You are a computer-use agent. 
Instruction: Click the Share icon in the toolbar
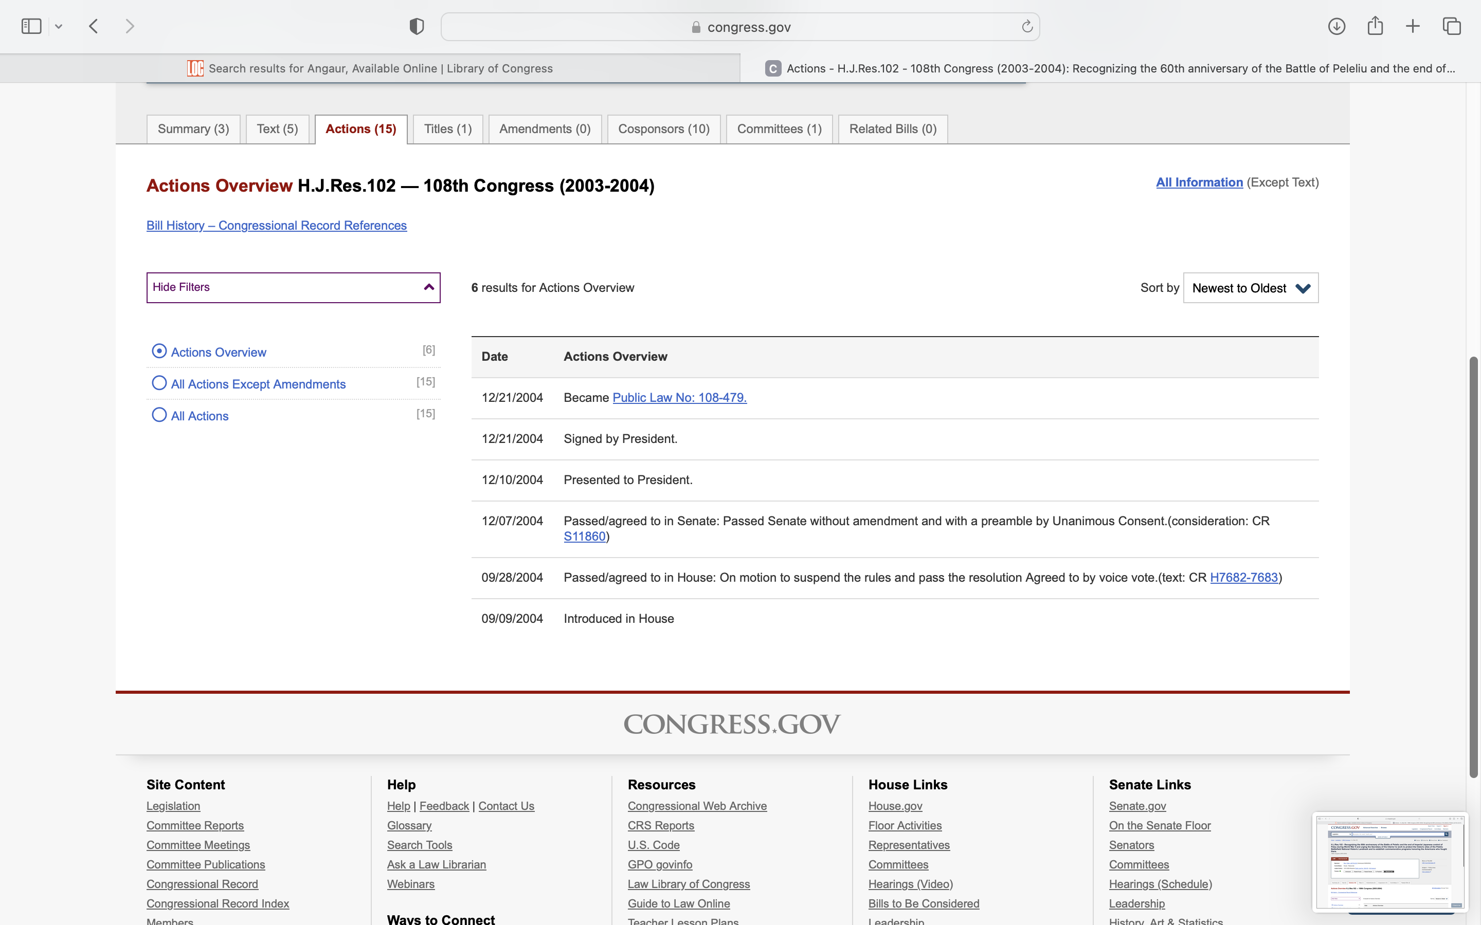coord(1375,26)
